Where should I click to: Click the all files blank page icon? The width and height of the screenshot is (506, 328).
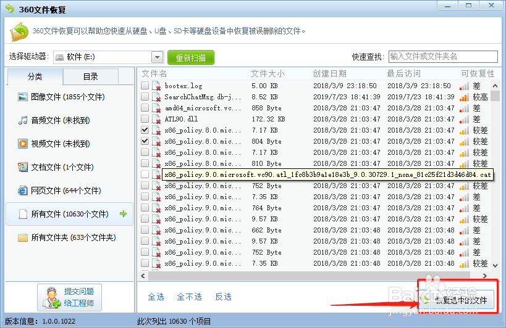23,214
